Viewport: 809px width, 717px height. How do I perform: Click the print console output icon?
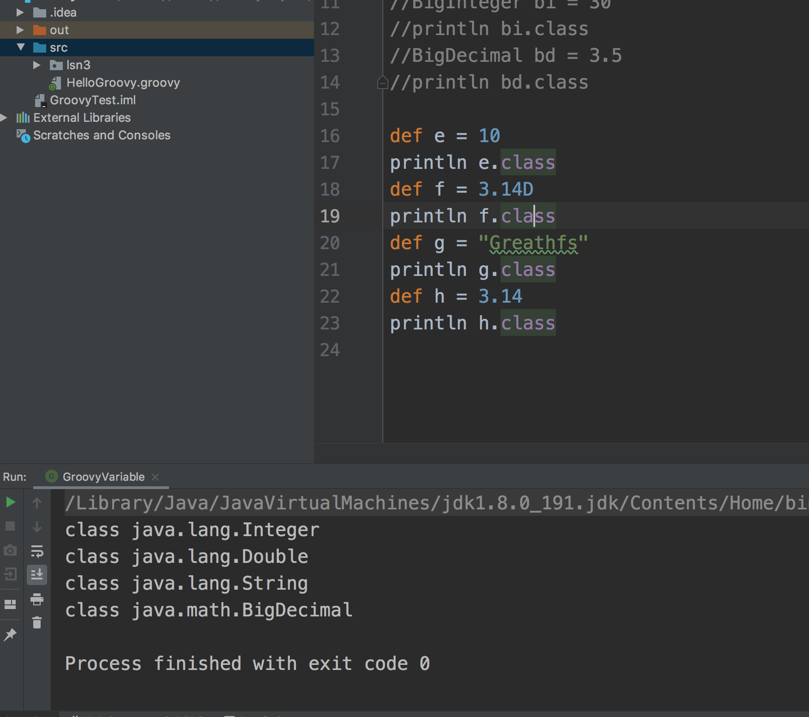click(x=37, y=599)
